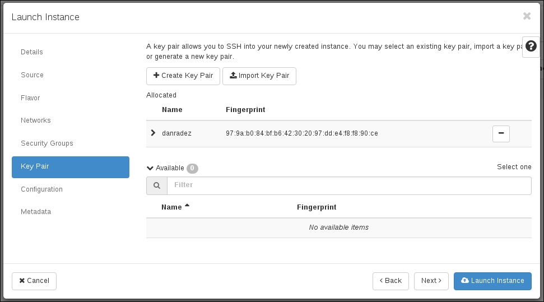Open the Security Groups step
544x302 pixels.
(47, 143)
